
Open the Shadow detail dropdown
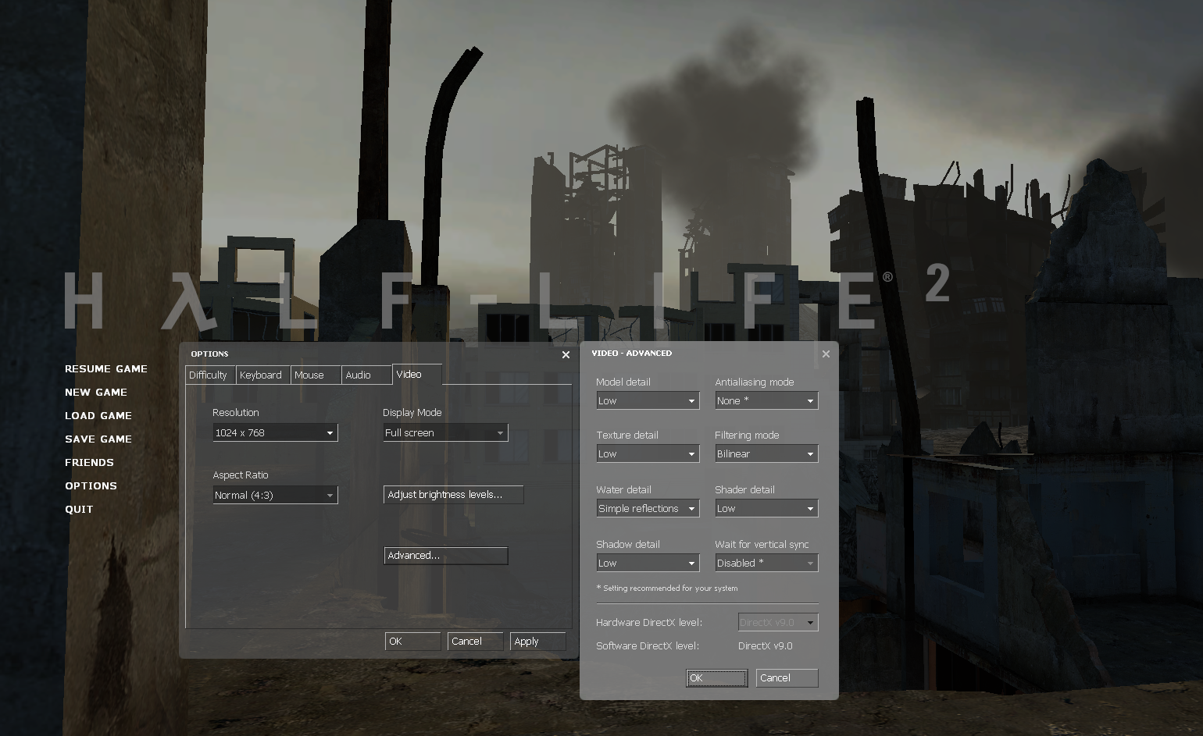pos(648,563)
